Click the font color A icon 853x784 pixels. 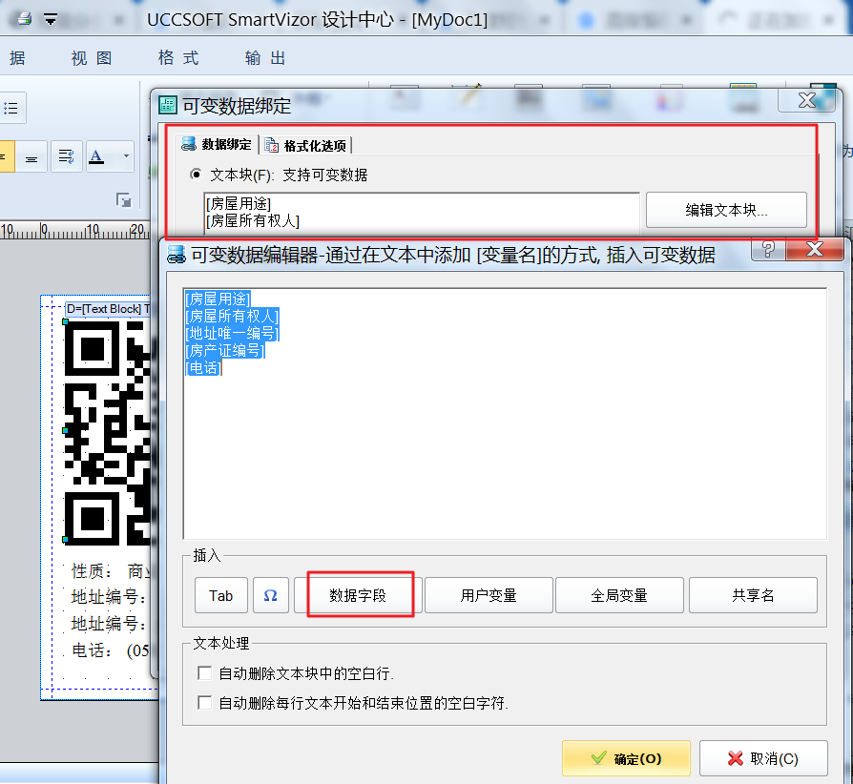(x=96, y=157)
